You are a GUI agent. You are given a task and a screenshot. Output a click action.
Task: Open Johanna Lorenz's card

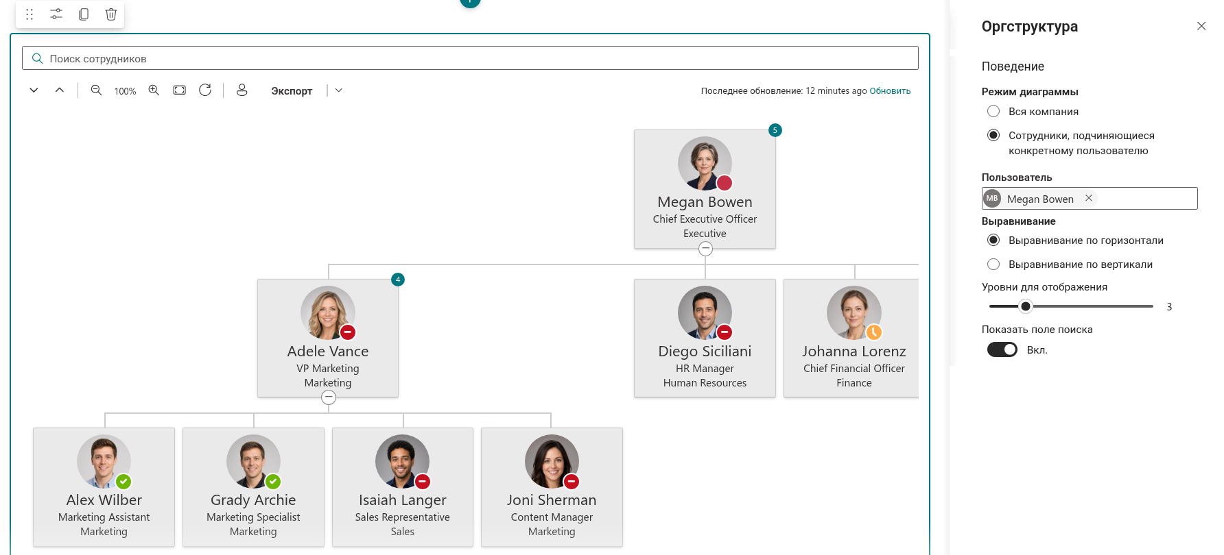coord(851,338)
